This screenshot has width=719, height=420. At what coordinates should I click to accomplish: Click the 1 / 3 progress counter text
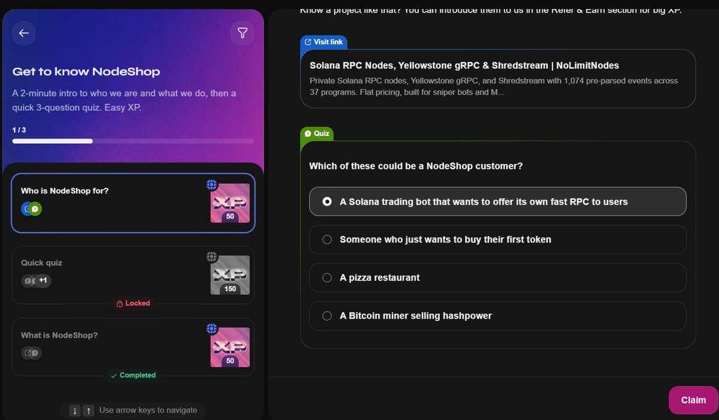[19, 130]
